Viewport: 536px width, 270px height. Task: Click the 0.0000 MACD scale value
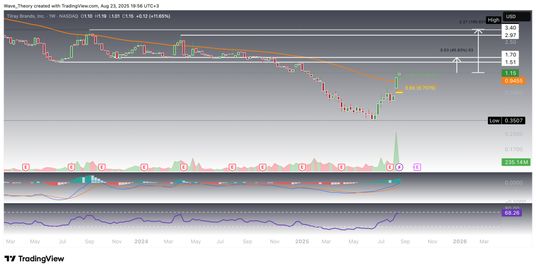click(x=513, y=183)
